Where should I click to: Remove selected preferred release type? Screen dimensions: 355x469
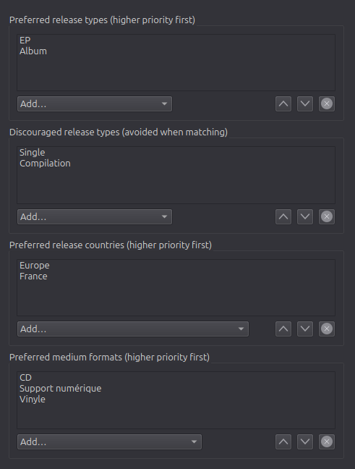click(327, 103)
